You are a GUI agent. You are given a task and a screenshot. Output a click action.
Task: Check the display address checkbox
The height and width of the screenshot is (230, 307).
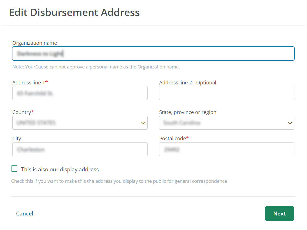point(14,169)
